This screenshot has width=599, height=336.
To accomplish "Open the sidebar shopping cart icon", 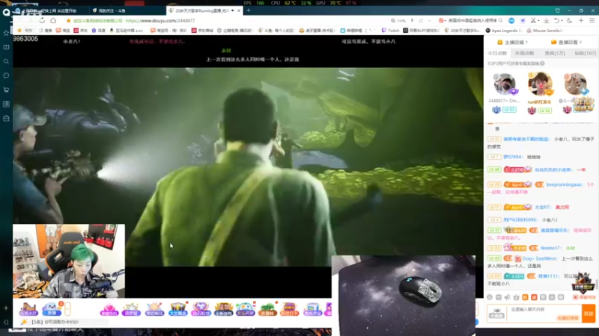I will tap(6, 90).
